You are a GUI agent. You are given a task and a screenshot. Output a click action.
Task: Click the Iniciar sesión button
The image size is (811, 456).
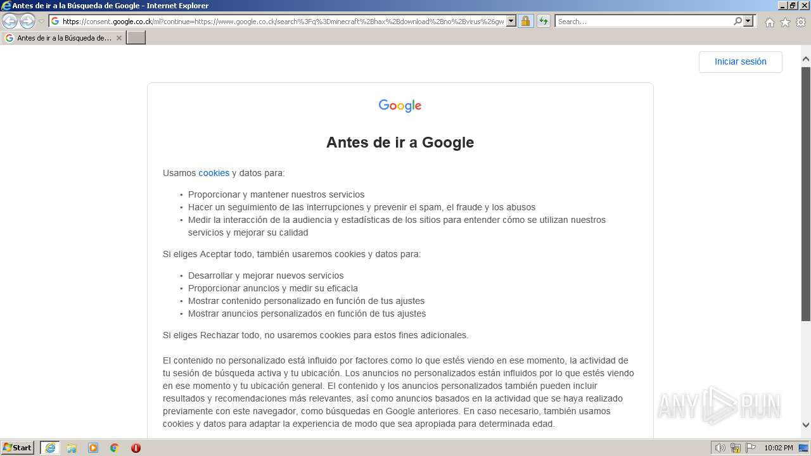click(x=741, y=62)
